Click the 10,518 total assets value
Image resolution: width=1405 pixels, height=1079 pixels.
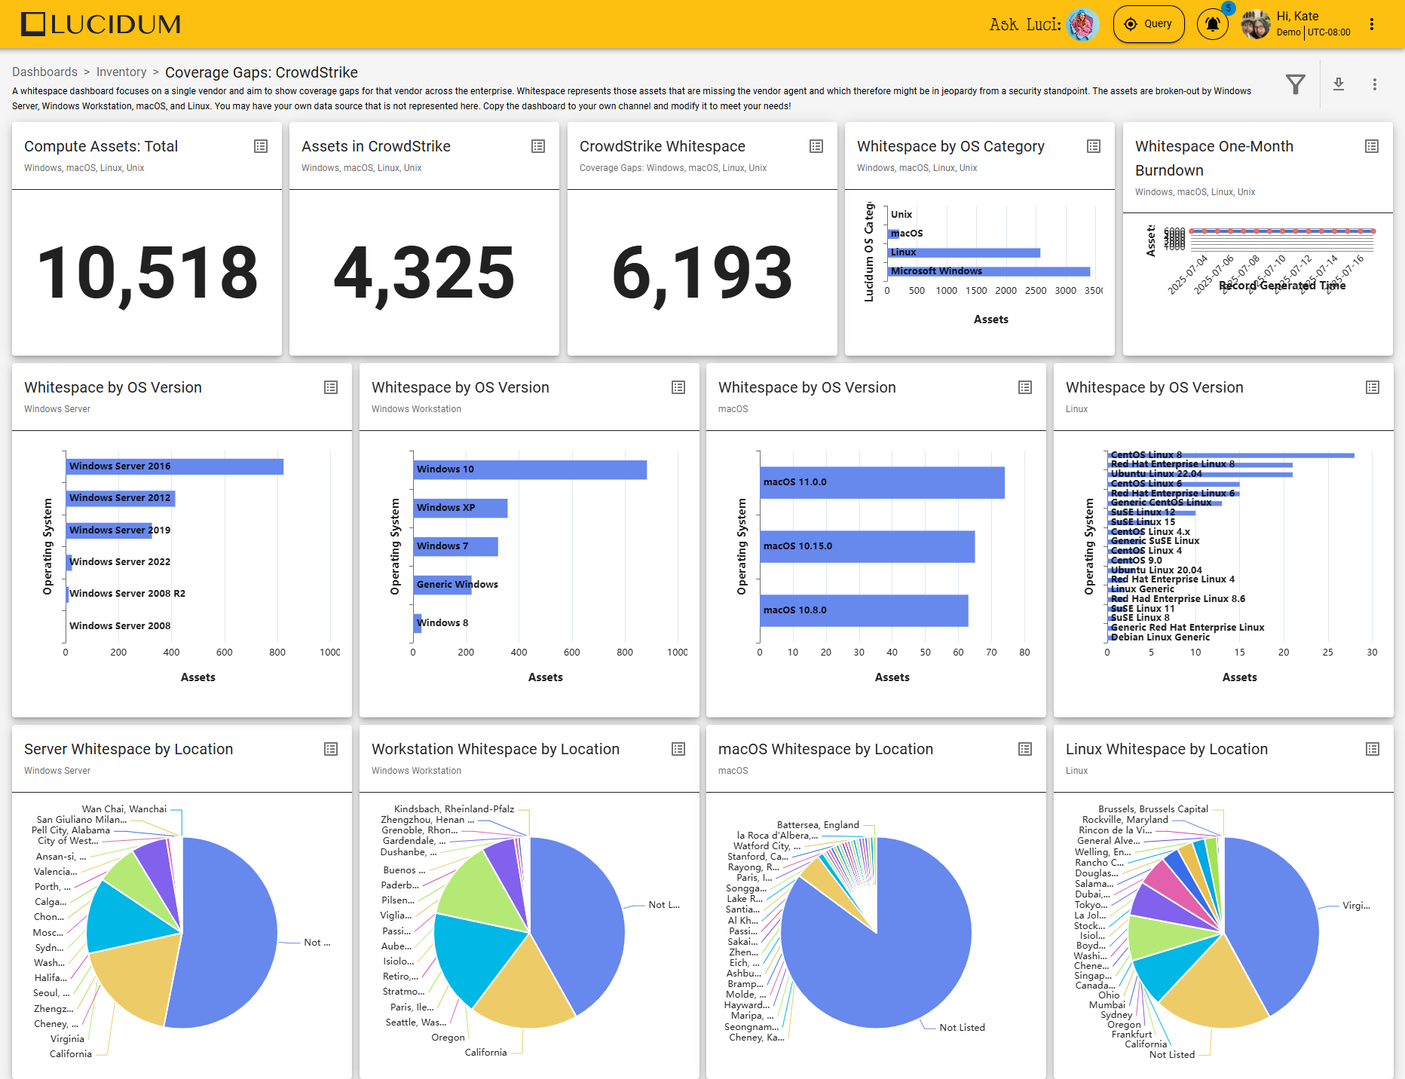[147, 273]
